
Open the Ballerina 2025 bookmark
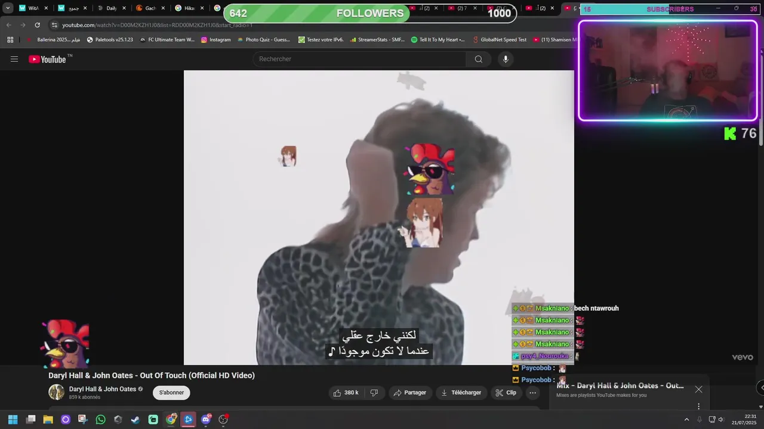tap(53, 40)
